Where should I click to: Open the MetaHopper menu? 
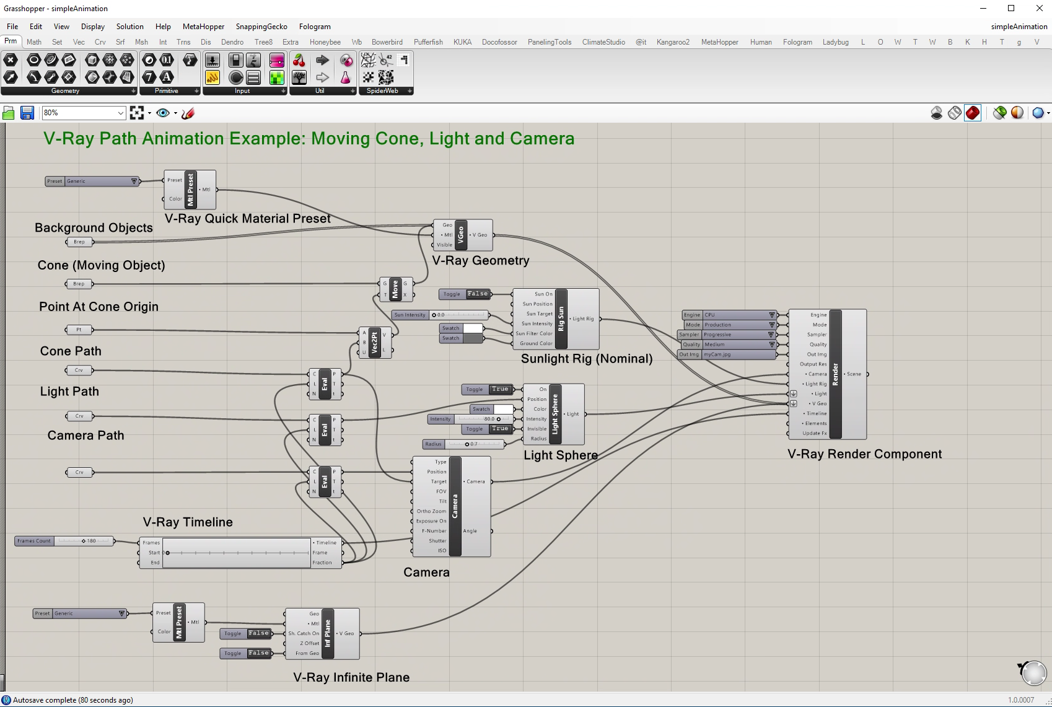203,27
